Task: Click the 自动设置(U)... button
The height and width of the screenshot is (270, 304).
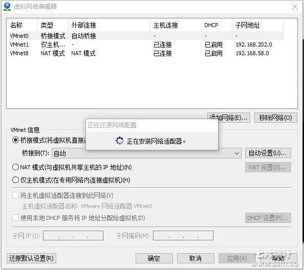Action: click(268, 153)
